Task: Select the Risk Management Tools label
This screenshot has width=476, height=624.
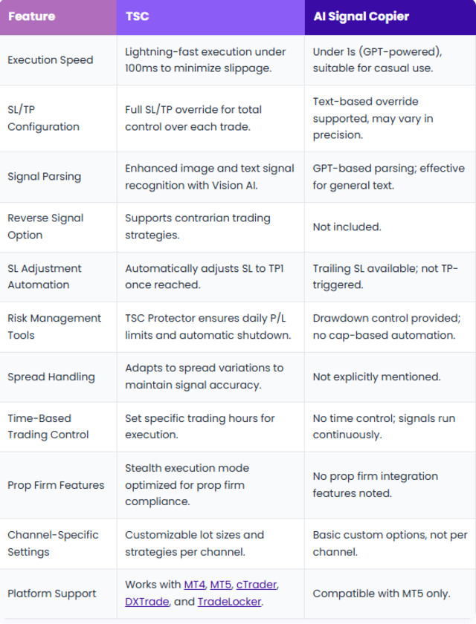Action: (x=54, y=326)
